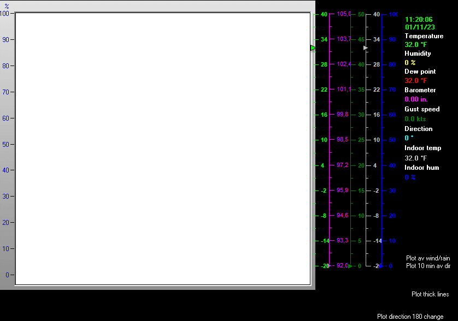Toggle Plot direction 180 change
This screenshot has width=458, height=321.
click(410, 317)
